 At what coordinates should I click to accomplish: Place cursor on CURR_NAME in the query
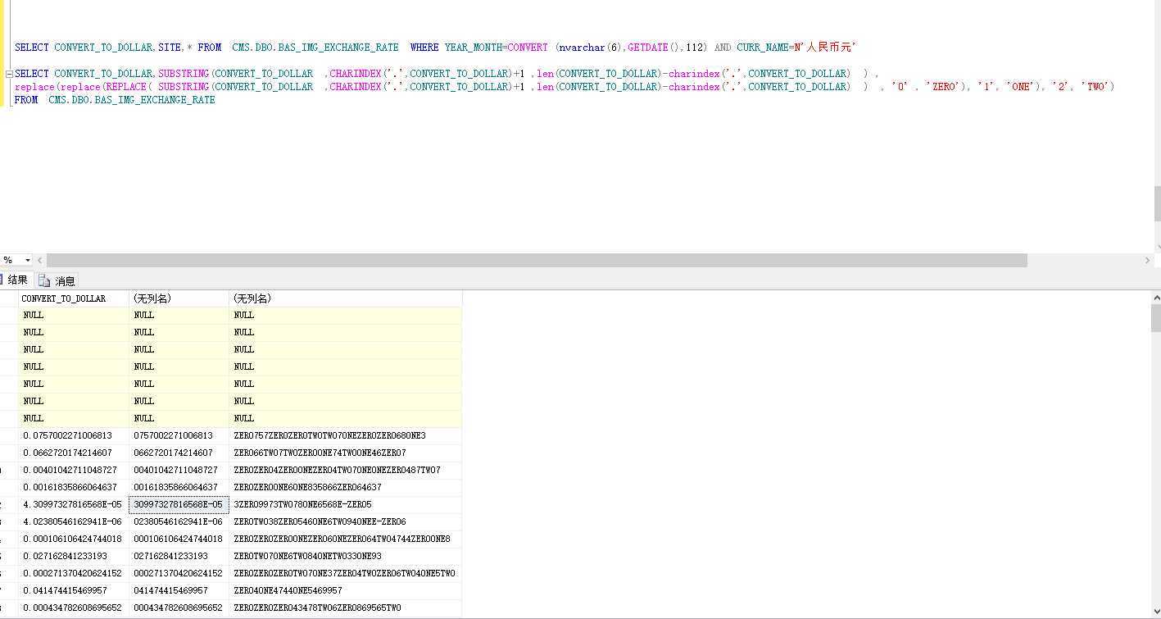point(762,48)
